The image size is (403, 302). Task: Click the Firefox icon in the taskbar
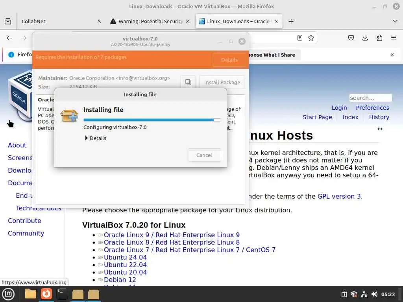46,294
